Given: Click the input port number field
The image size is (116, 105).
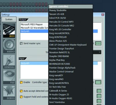Looking at the screenshot, I should pos(98,82).
